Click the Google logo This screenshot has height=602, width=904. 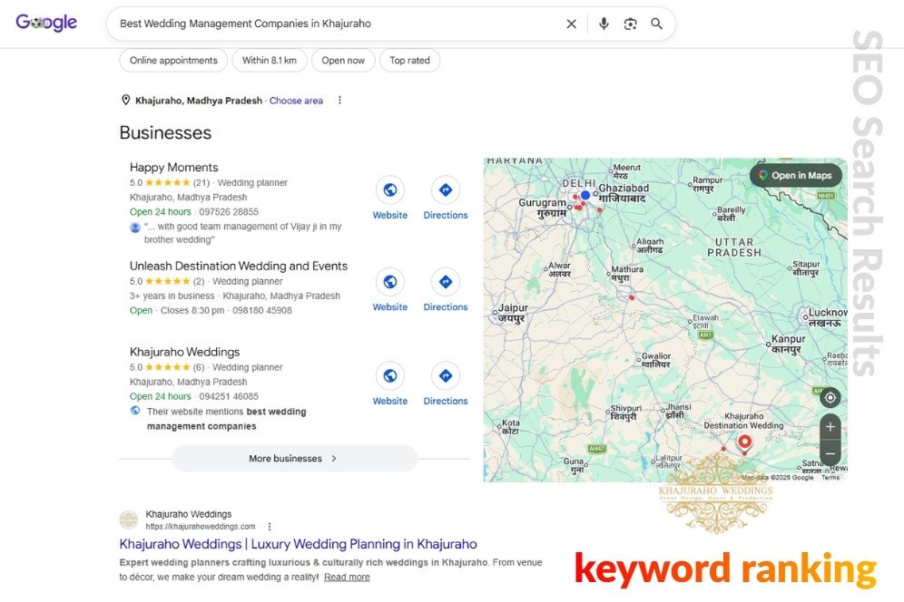click(x=46, y=23)
